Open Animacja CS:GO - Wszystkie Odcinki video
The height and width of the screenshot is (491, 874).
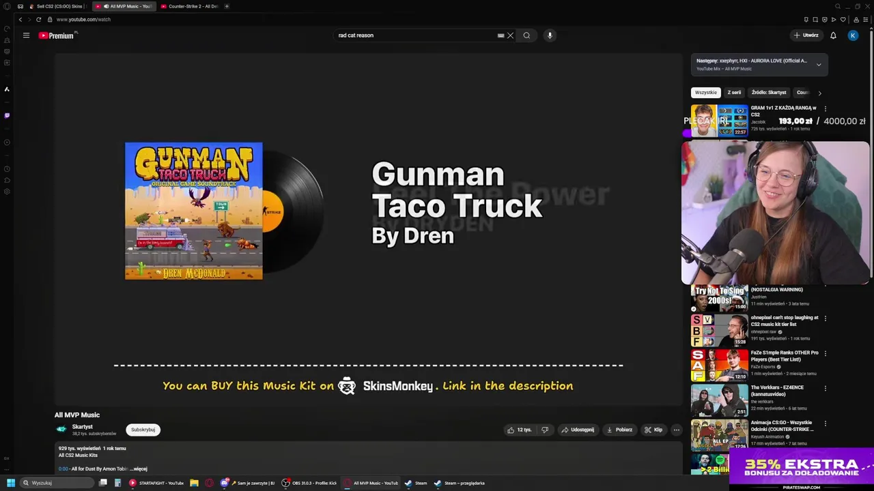[720, 434]
